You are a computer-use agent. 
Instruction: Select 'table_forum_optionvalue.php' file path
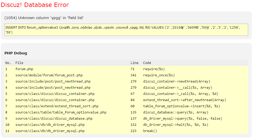click(x=61, y=112)
